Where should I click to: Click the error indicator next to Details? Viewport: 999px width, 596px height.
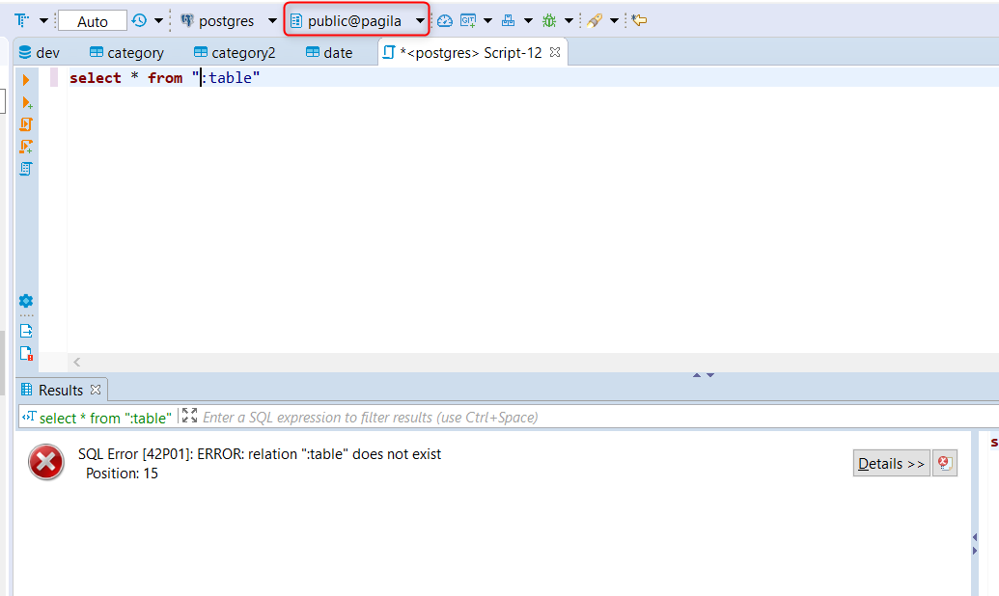(x=944, y=463)
